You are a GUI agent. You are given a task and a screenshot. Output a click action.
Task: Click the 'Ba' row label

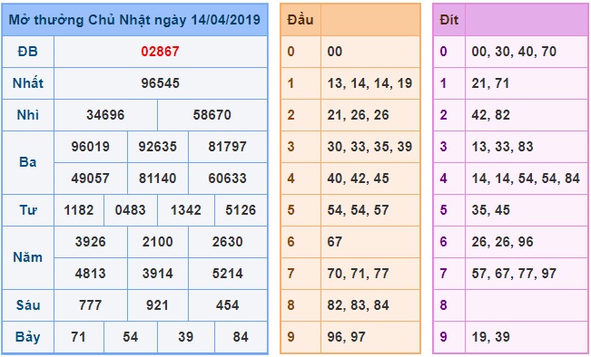pyautogui.click(x=28, y=162)
